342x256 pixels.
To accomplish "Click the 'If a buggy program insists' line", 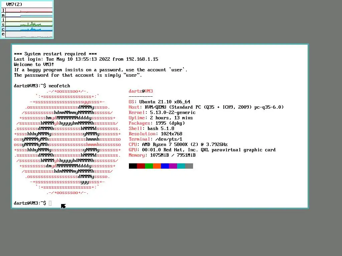I will coord(101,70).
